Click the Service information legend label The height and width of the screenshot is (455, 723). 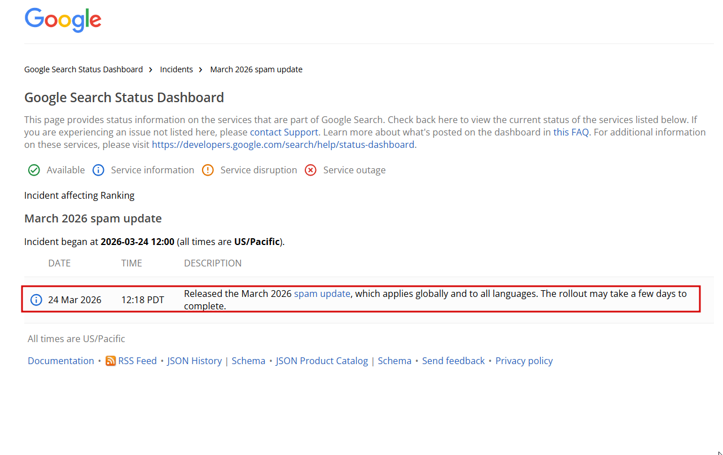point(152,170)
